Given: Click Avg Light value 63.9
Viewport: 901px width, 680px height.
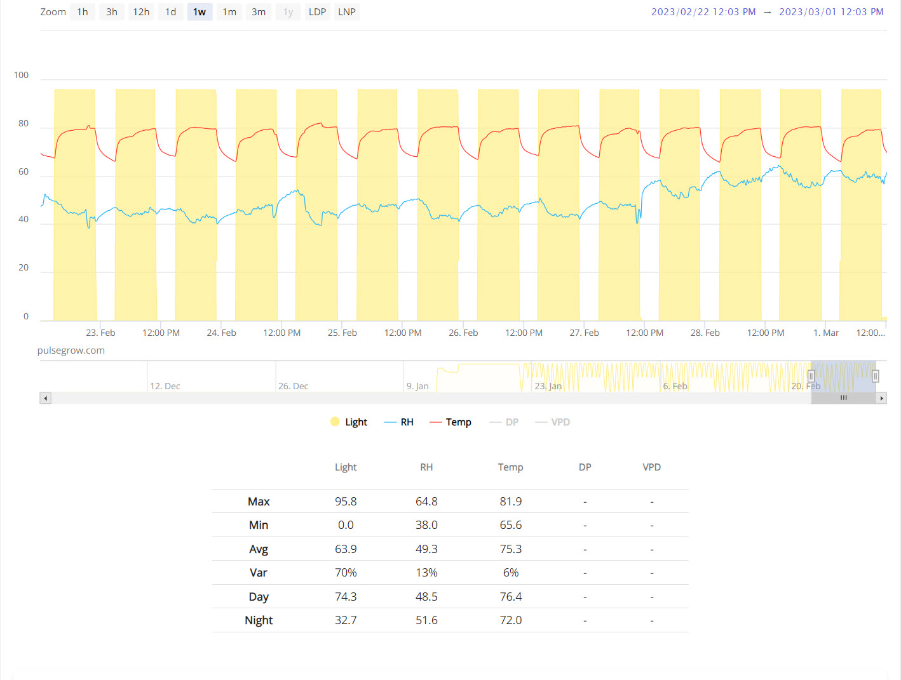Looking at the screenshot, I should coord(346,549).
